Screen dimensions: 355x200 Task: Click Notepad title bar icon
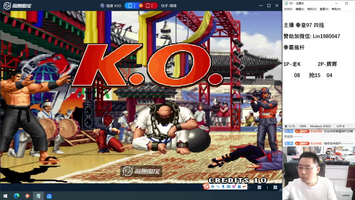(286, 3)
